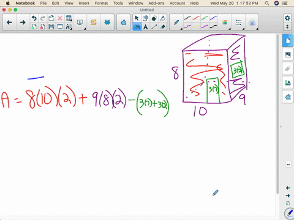294x220 pixels.
Task: Open the pen type dropdown
Action: click(x=177, y=23)
